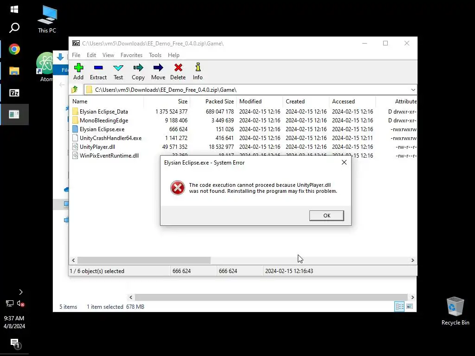This screenshot has height=356, width=475.
Task: Click left arrow of 7-Zip horizontal scrollbar
Action: pos(73,260)
